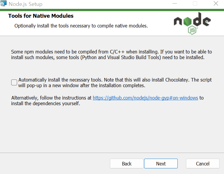Click the Node.js logo in the header
Image resolution: width=224 pixels, height=174 pixels.
(192, 23)
